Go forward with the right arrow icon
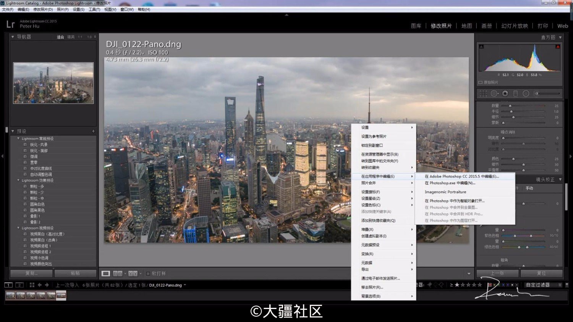Viewport: 573px width, 322px height. [47, 285]
